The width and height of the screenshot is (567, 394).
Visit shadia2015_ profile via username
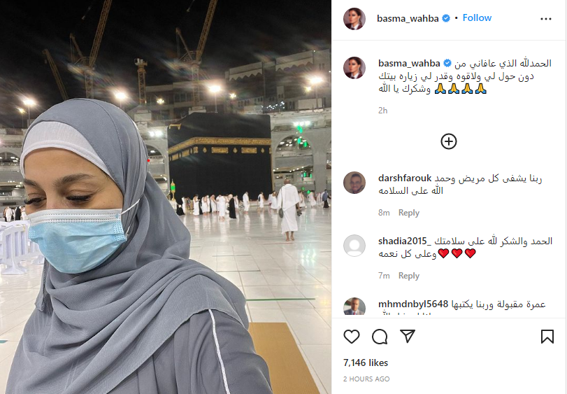405,241
